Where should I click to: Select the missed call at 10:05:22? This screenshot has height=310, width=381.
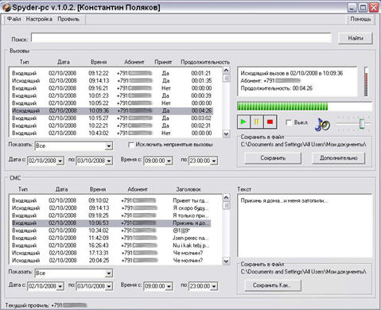click(x=111, y=103)
